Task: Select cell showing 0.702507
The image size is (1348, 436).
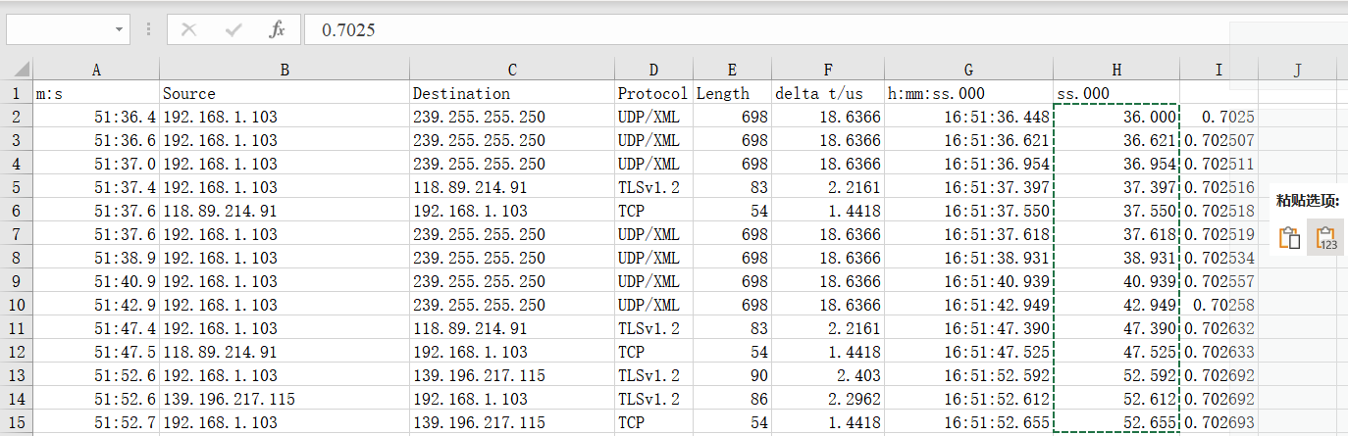Action: coord(1218,140)
